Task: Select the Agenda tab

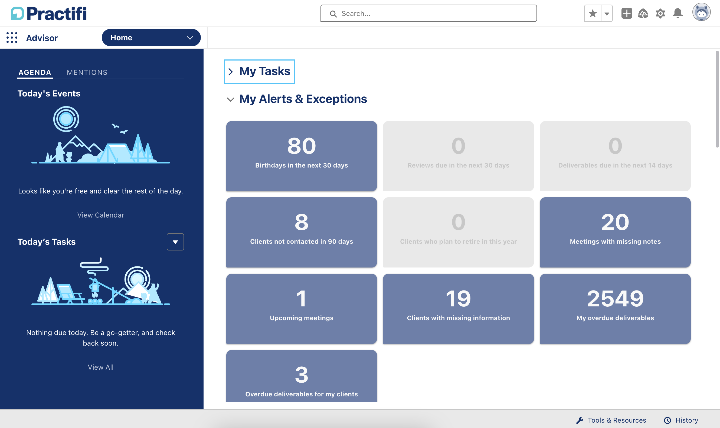Action: pos(35,72)
